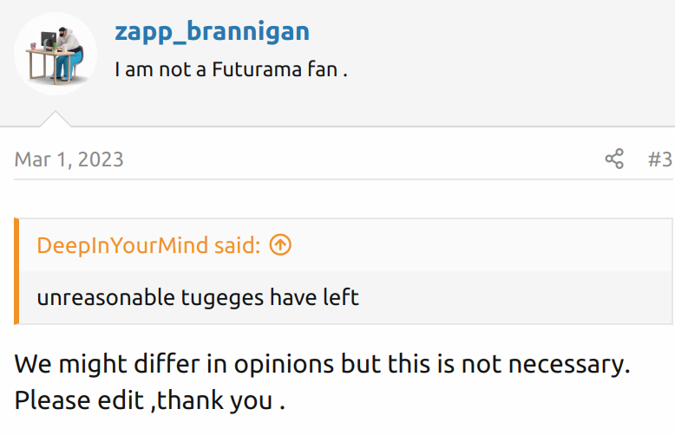
Task: Open zapp_brannigan's avatar image
Action: 55,54
